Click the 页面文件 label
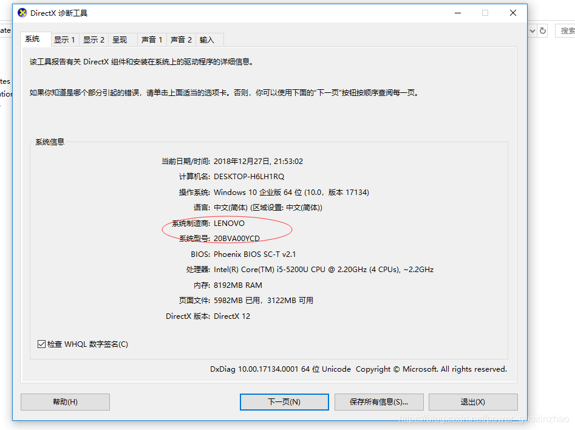This screenshot has height=430, width=575. click(194, 301)
